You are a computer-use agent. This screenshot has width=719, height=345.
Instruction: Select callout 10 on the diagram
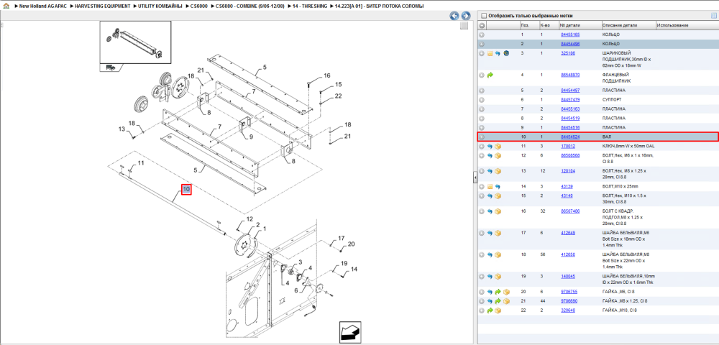point(186,189)
